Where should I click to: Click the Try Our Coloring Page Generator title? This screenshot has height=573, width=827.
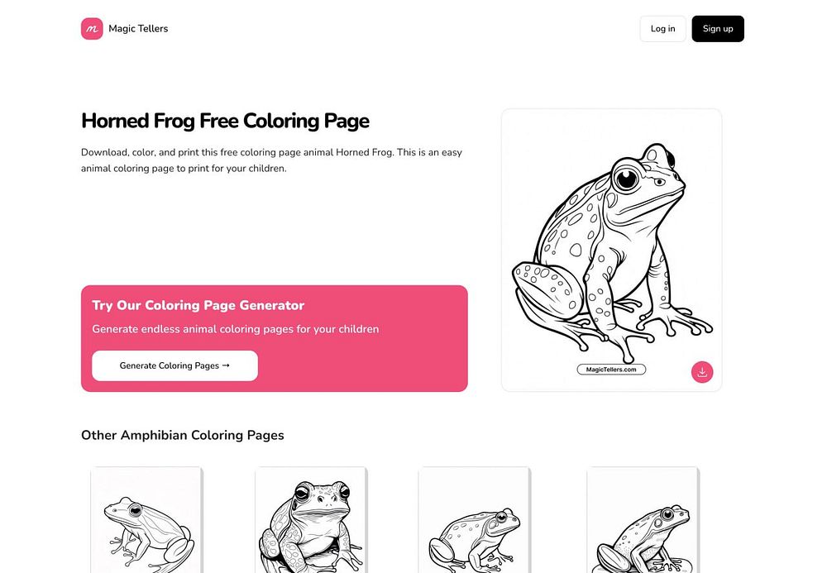click(198, 305)
